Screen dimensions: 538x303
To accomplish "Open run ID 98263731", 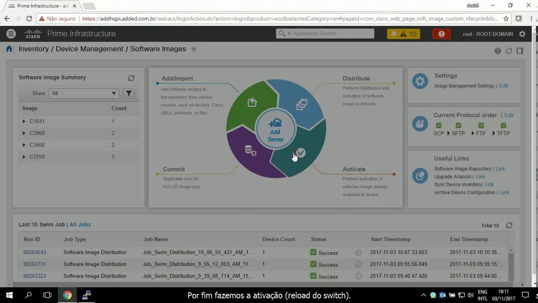I will pos(34,264).
